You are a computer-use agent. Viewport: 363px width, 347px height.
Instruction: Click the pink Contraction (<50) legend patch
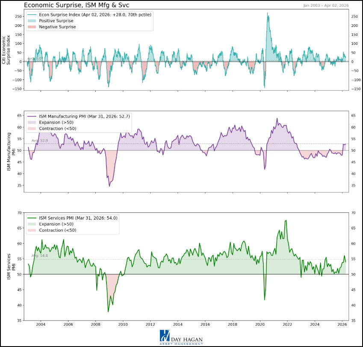tap(32, 128)
